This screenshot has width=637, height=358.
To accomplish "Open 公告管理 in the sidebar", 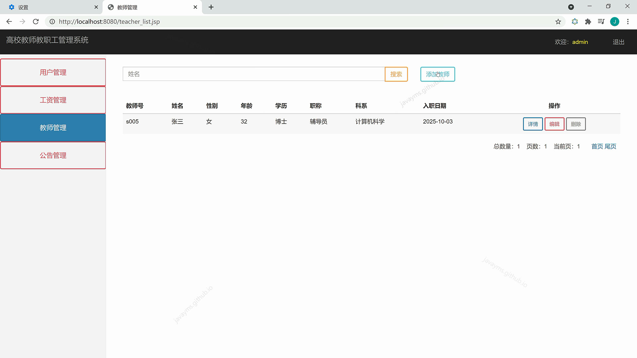I will (53, 155).
